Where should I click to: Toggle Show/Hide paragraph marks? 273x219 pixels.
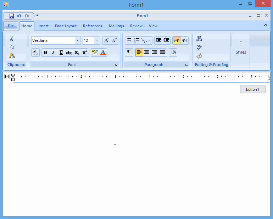pos(129,53)
